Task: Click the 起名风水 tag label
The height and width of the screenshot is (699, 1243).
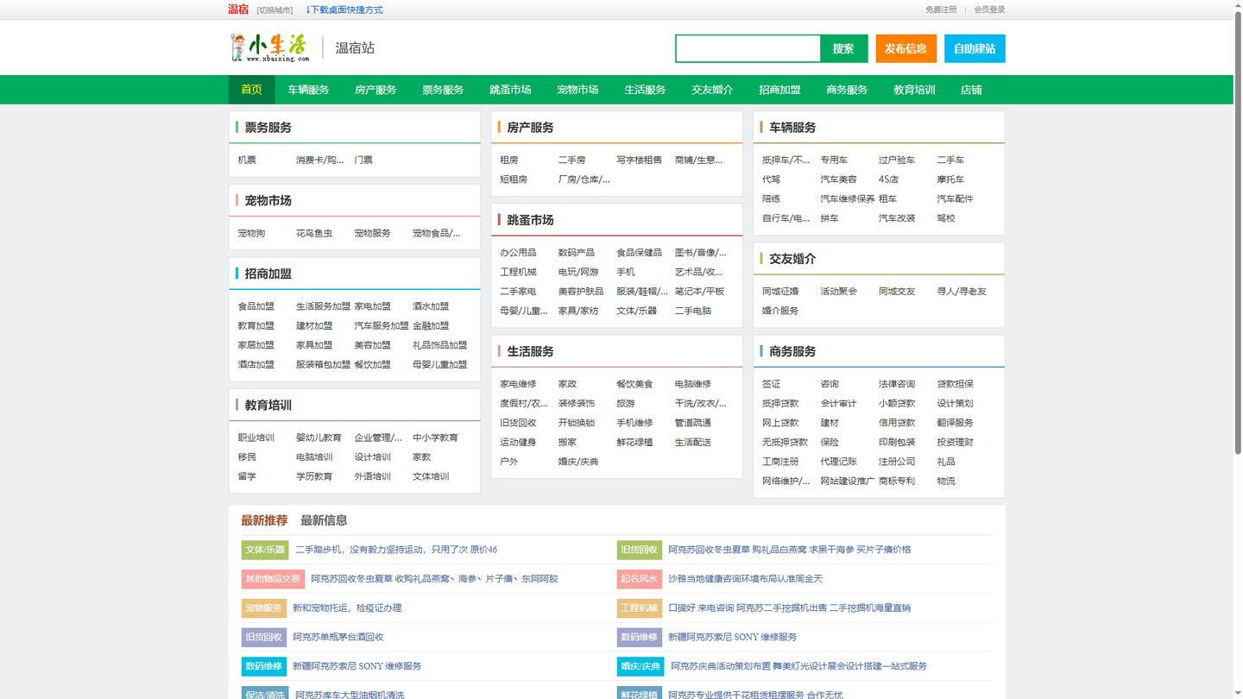Action: [x=639, y=579]
